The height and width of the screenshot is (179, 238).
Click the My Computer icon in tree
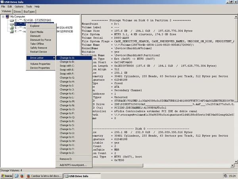point(7,16)
